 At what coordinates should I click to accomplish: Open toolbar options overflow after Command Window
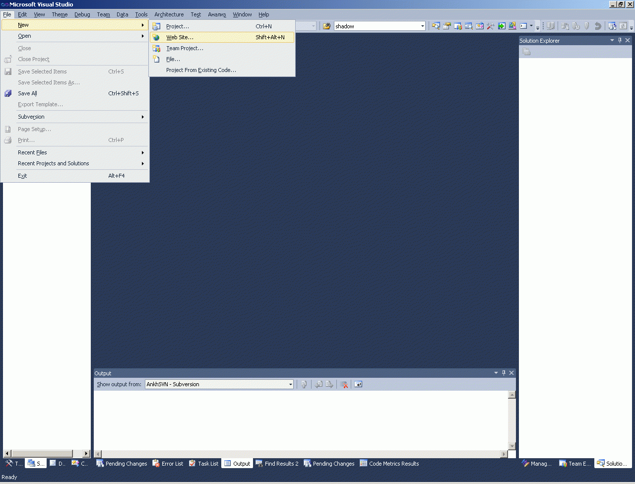click(x=538, y=26)
